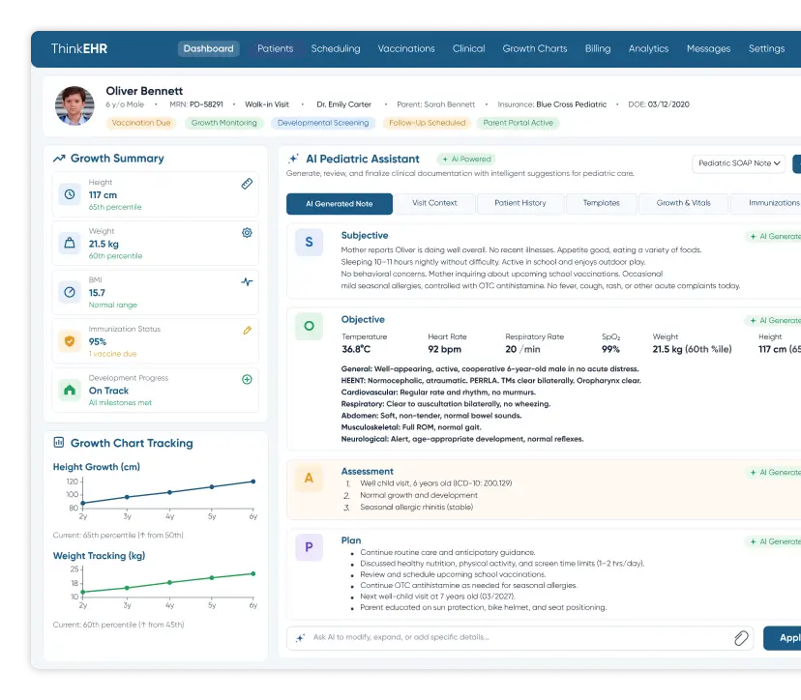Open Settings from the top navigation
Viewport: 801px width, 700px height.
[x=766, y=48]
